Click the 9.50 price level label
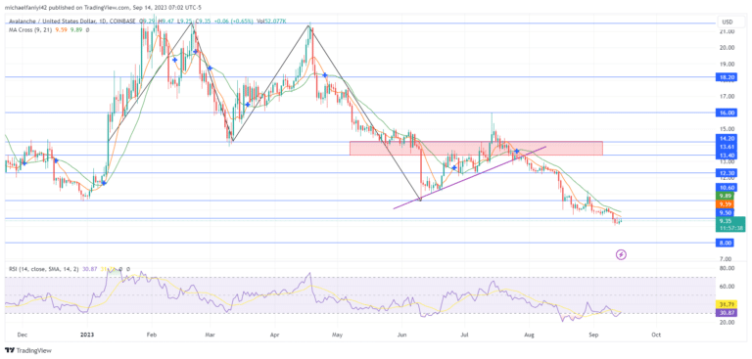 pyautogui.click(x=725, y=212)
